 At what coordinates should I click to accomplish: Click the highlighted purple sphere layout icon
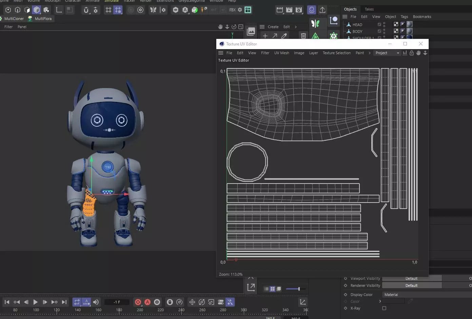(311, 10)
